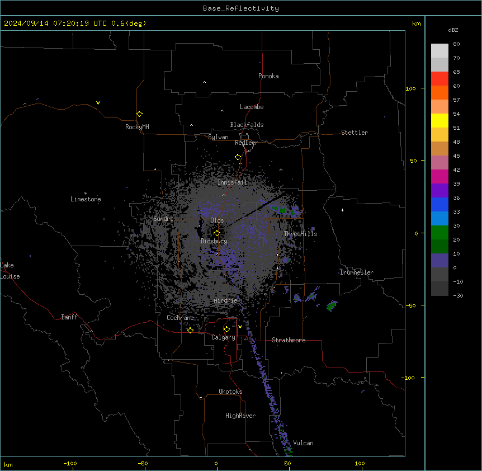Click the Cochrane label
This screenshot has width=482, height=471.
[180, 318]
